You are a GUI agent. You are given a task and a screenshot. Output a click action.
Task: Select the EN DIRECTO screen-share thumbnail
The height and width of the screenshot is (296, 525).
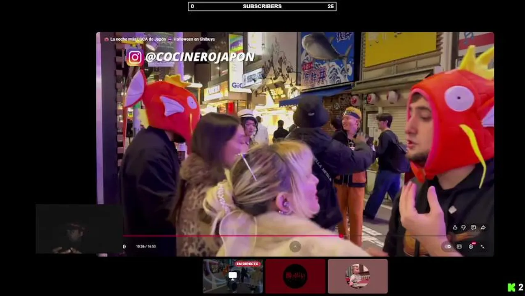pyautogui.click(x=233, y=276)
